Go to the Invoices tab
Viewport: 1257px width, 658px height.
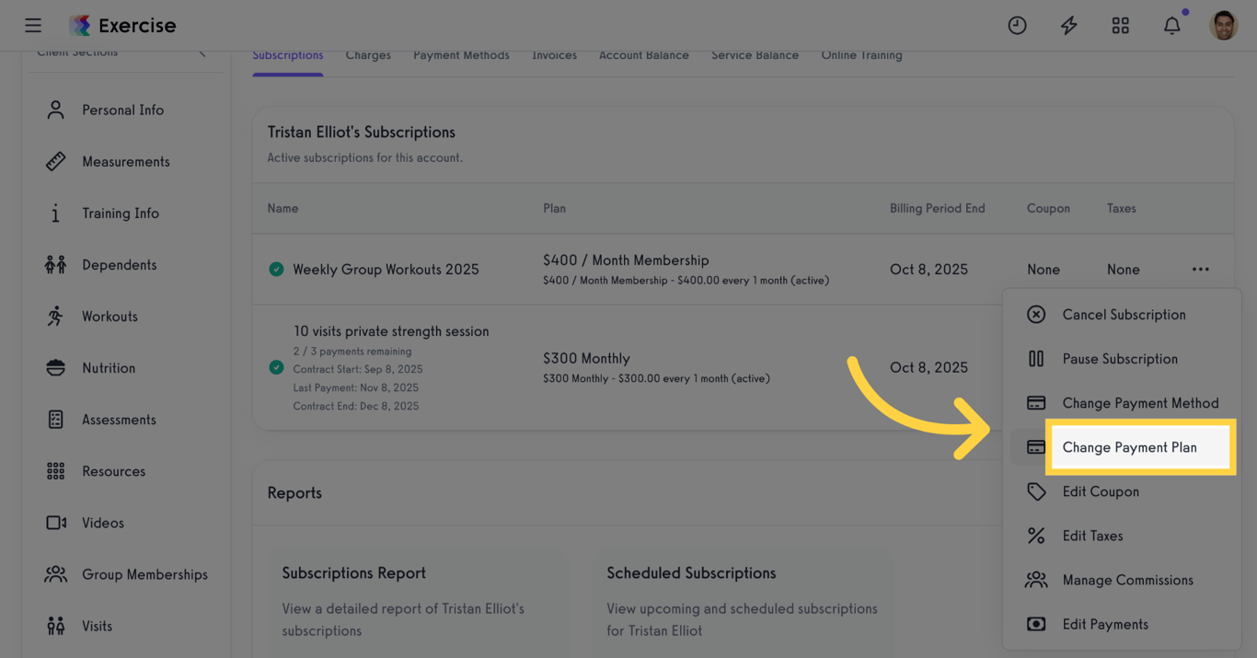(554, 55)
